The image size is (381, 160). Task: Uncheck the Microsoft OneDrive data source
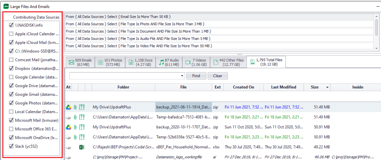(11, 137)
